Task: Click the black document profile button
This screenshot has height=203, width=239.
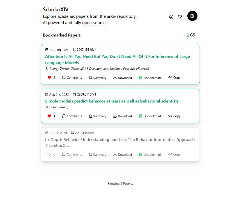Action: [192, 16]
